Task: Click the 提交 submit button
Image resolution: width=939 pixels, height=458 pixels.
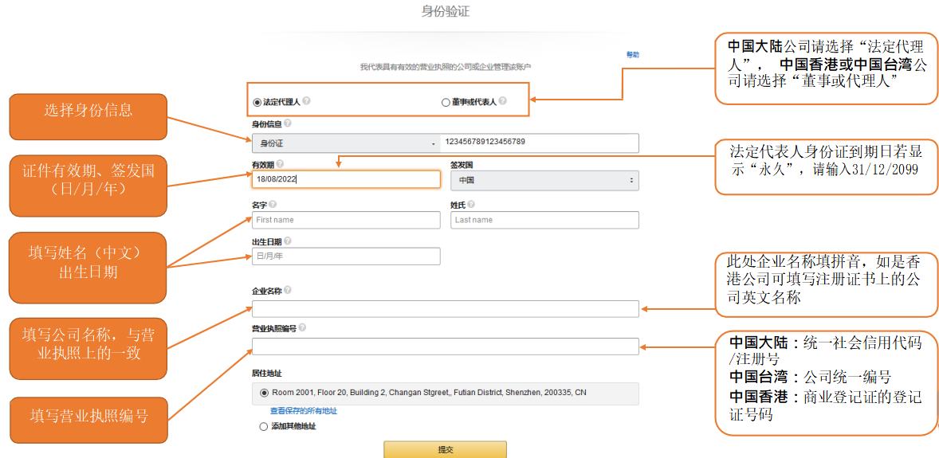Action: pos(445,449)
